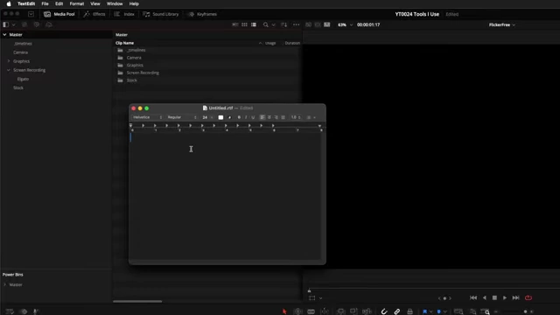Open the Window menu
This screenshot has width=560, height=315.
coord(115,3)
